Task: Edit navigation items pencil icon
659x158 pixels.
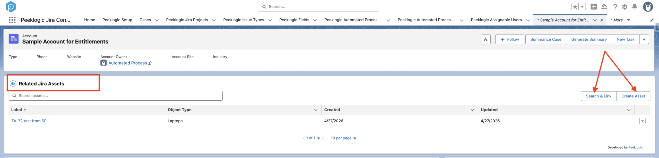Action: click(x=652, y=20)
